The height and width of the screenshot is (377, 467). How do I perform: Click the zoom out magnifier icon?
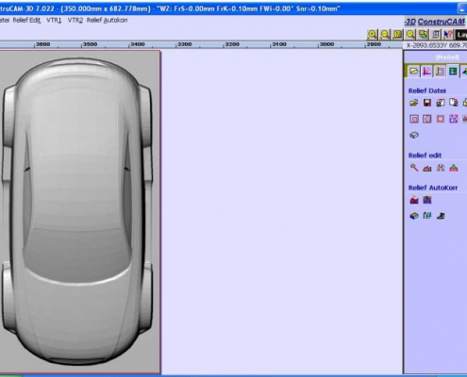[385, 34]
